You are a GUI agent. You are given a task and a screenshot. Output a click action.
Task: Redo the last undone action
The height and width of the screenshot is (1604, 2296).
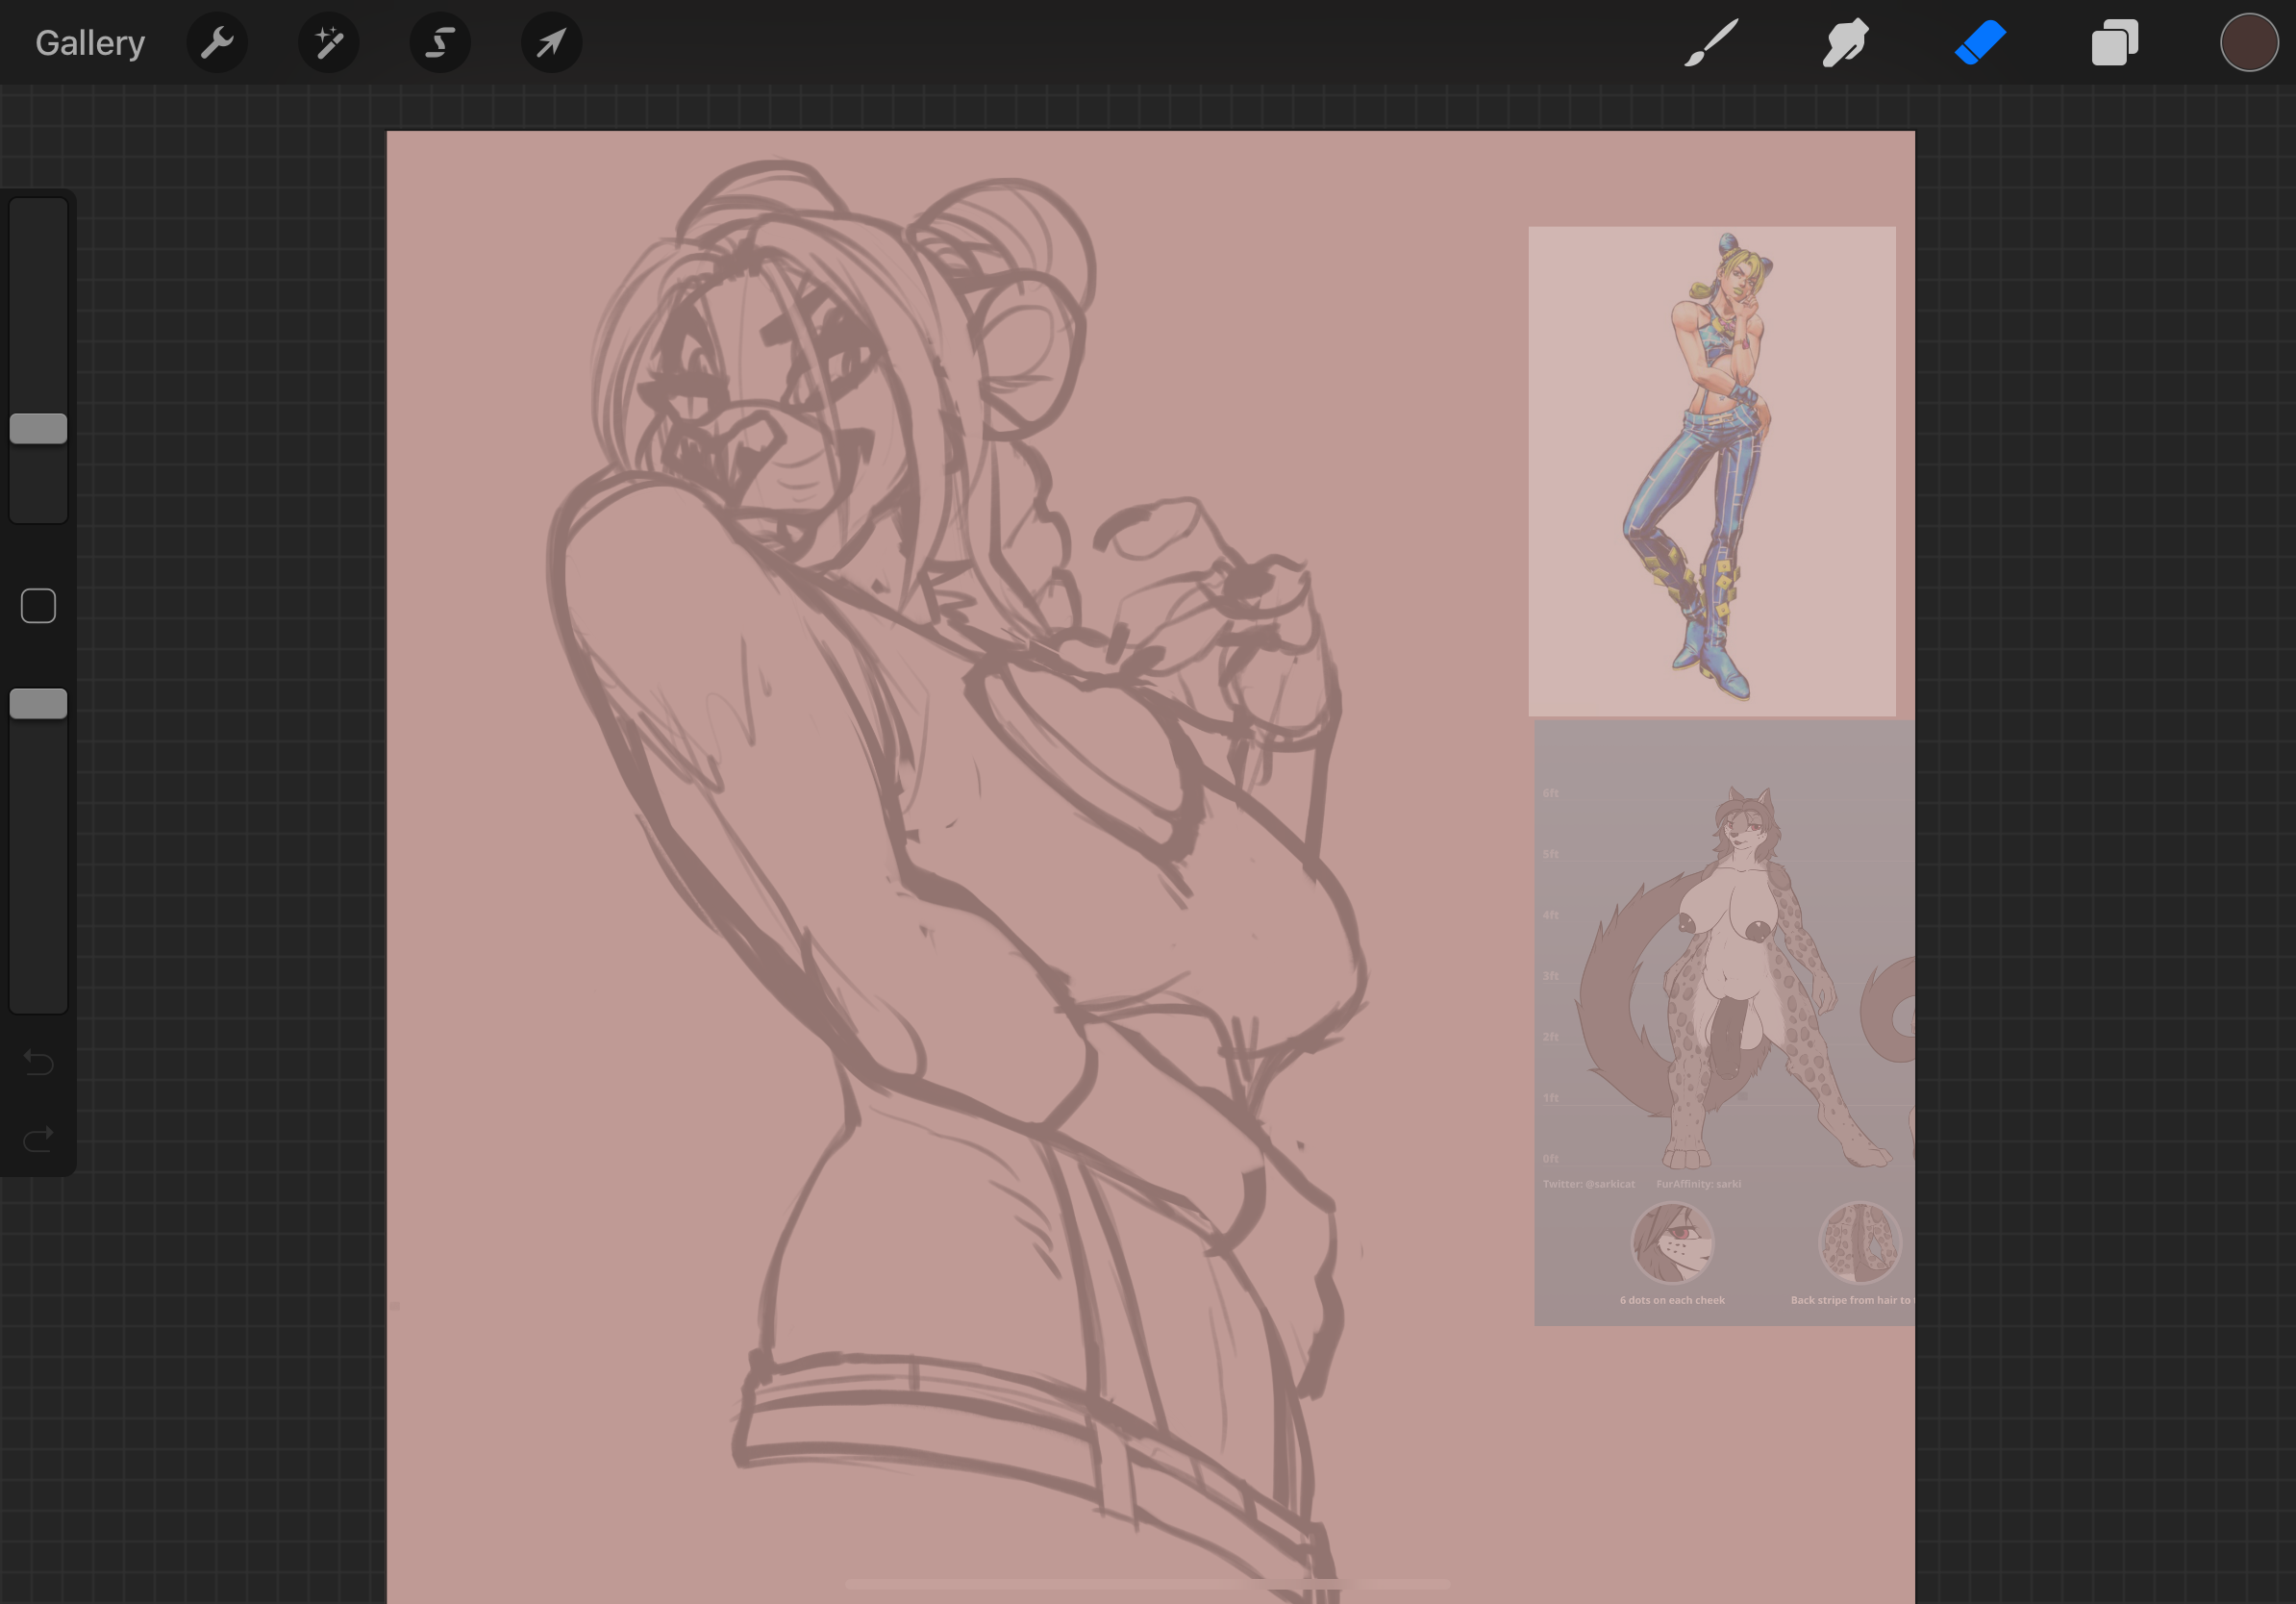38,1139
